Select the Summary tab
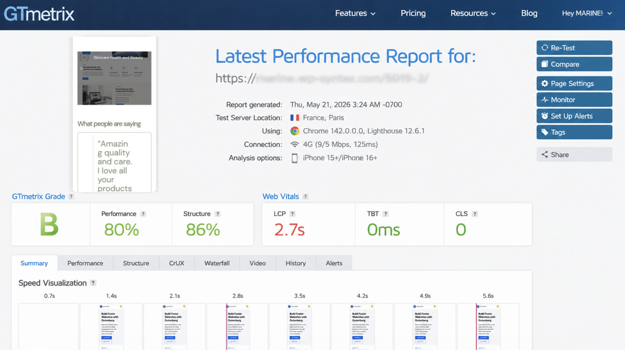This screenshot has height=350, width=625. tap(34, 263)
